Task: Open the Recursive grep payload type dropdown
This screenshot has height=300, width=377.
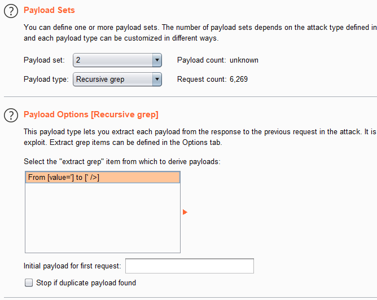Action: (113, 80)
